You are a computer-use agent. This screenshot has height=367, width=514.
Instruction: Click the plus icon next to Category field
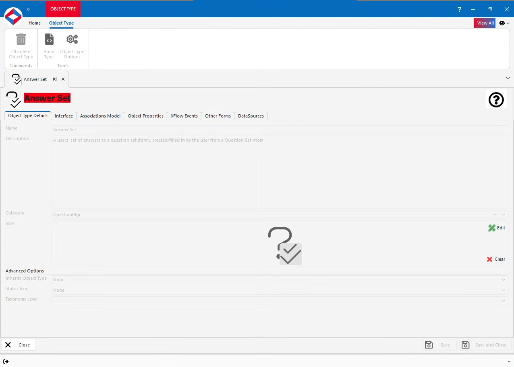tap(495, 214)
